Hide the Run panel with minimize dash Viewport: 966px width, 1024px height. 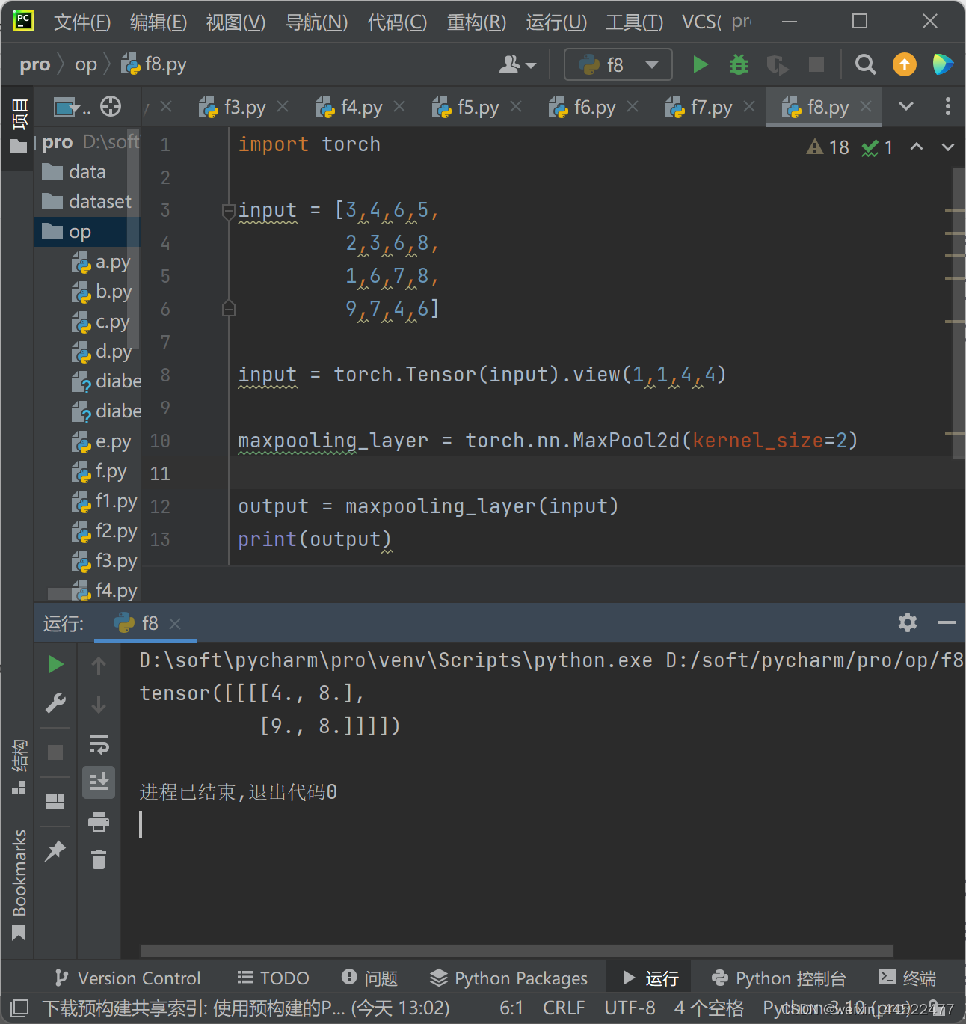947,622
